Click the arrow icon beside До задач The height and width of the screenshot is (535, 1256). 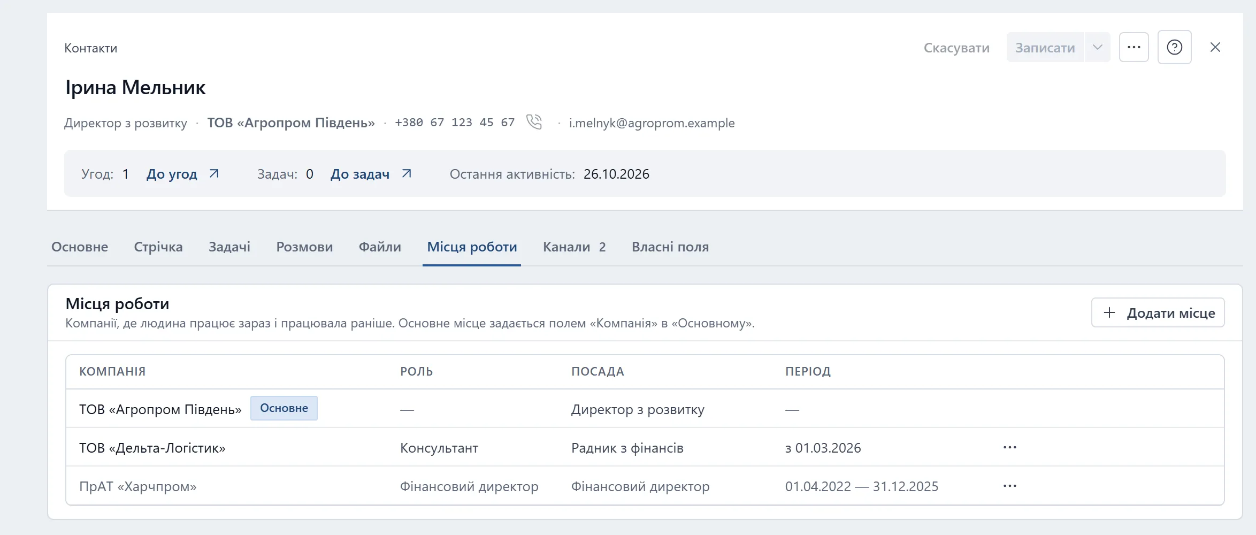(x=407, y=173)
